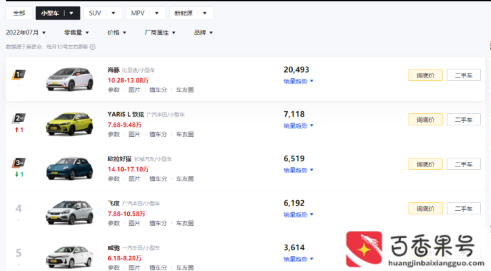Open 车友圈 for 海豚
Image resolution: width=491 pixels, height=271 pixels.
coord(185,90)
